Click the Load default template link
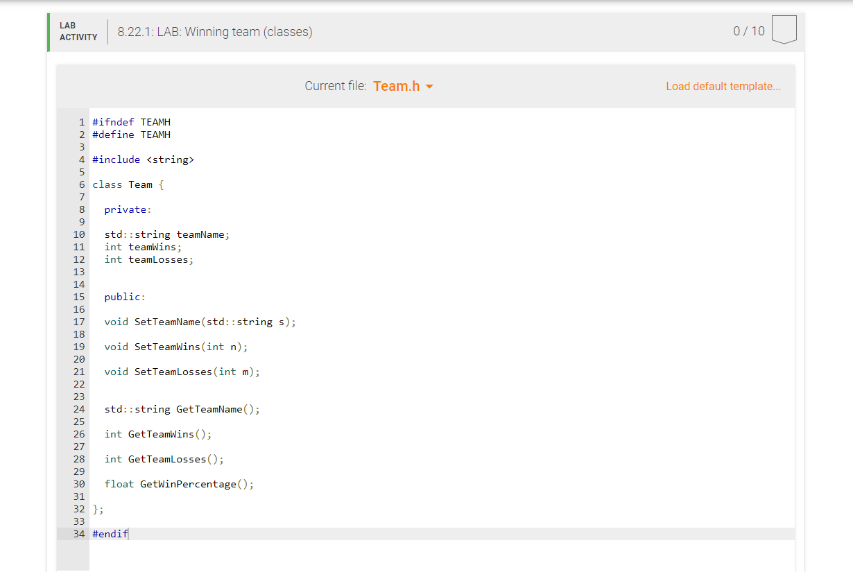Screen dimensions: 853x572 click(x=723, y=86)
